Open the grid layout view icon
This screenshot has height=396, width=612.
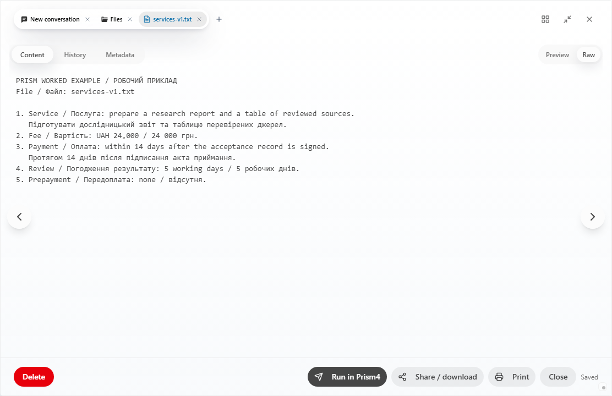545,19
